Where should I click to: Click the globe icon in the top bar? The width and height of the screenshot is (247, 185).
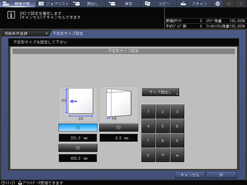(217, 3)
